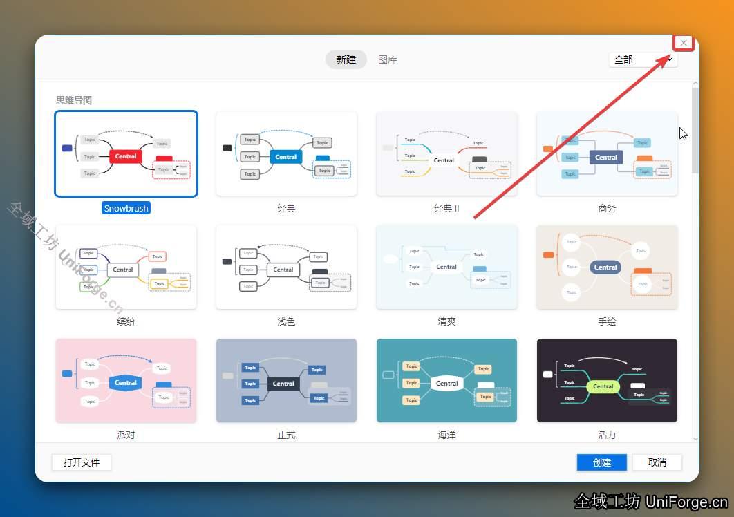The width and height of the screenshot is (734, 517).
Task: Select the Snowbrush theme thumbnail
Action: click(126, 153)
